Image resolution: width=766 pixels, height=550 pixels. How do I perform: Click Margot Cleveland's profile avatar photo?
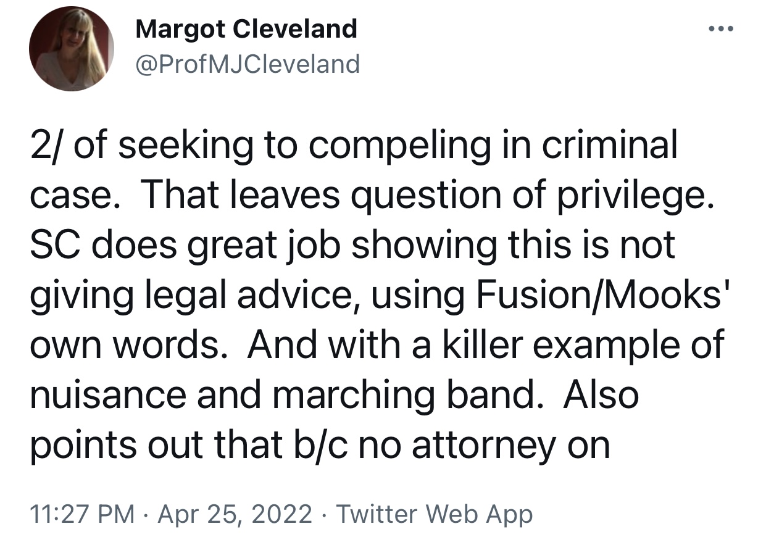tap(72, 49)
